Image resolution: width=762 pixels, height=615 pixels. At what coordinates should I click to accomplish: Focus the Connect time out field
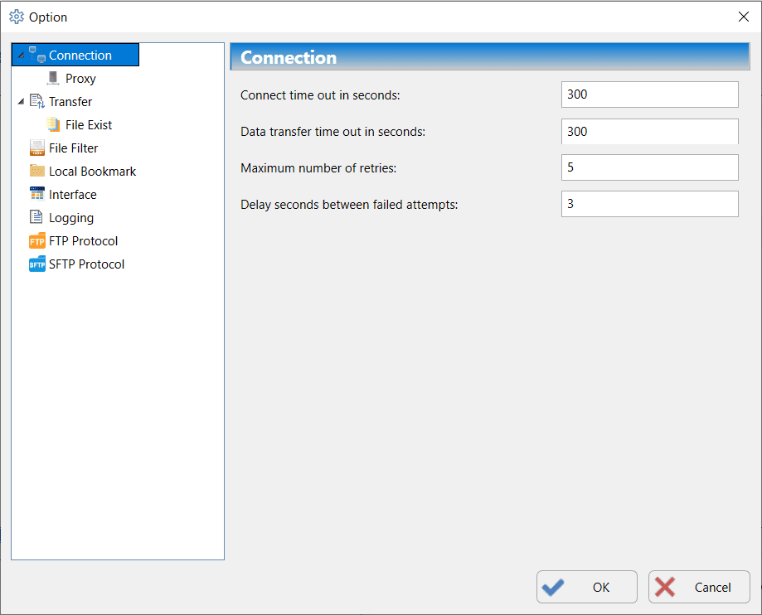[649, 94]
